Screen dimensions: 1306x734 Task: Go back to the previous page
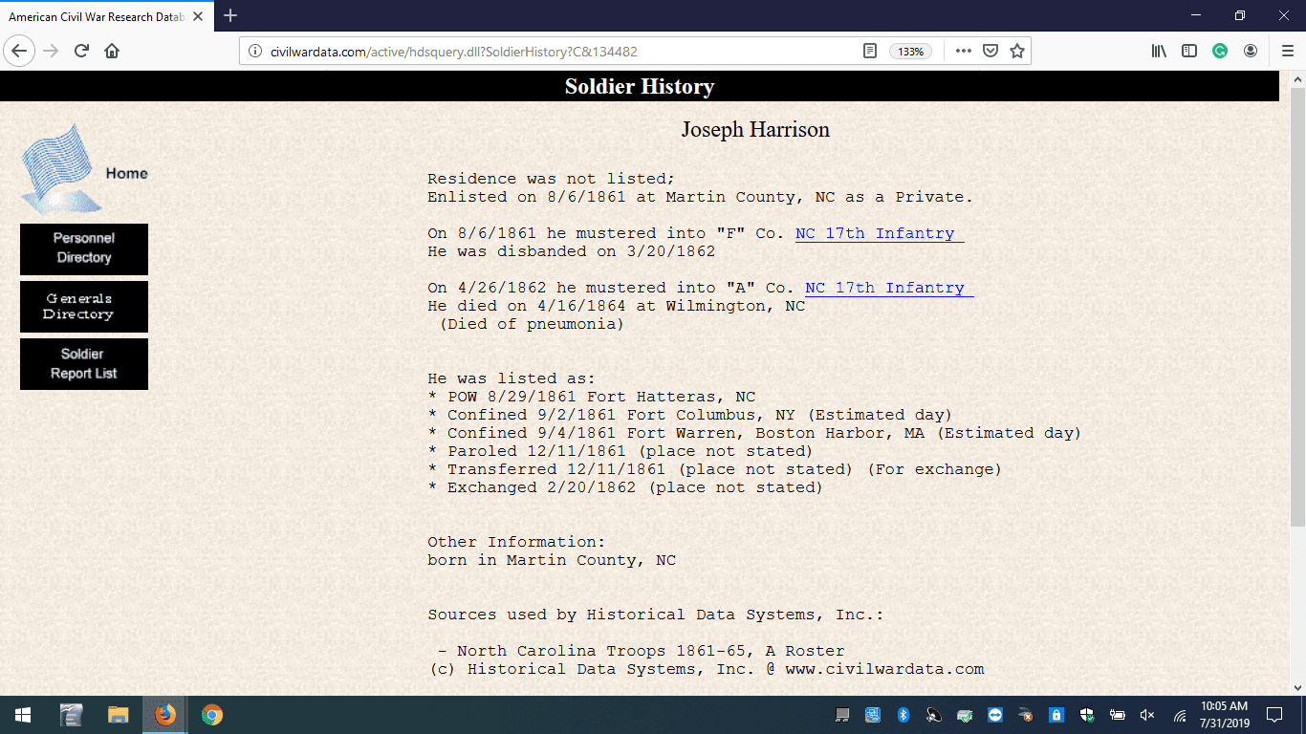(x=19, y=51)
